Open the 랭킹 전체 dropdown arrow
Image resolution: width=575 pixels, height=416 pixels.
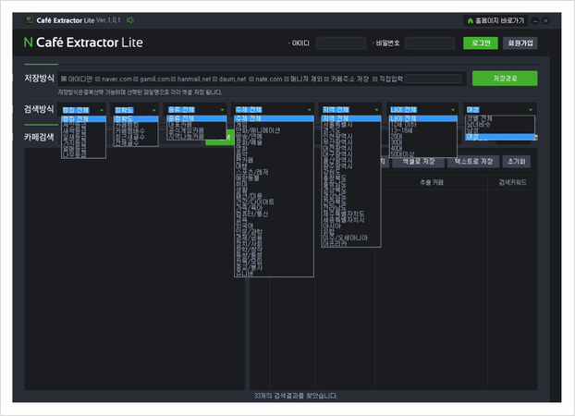tap(102, 110)
